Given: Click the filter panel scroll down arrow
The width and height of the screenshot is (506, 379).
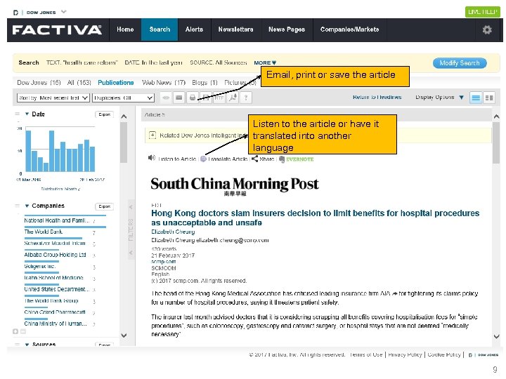Looking at the screenshot, I should click(124, 335).
